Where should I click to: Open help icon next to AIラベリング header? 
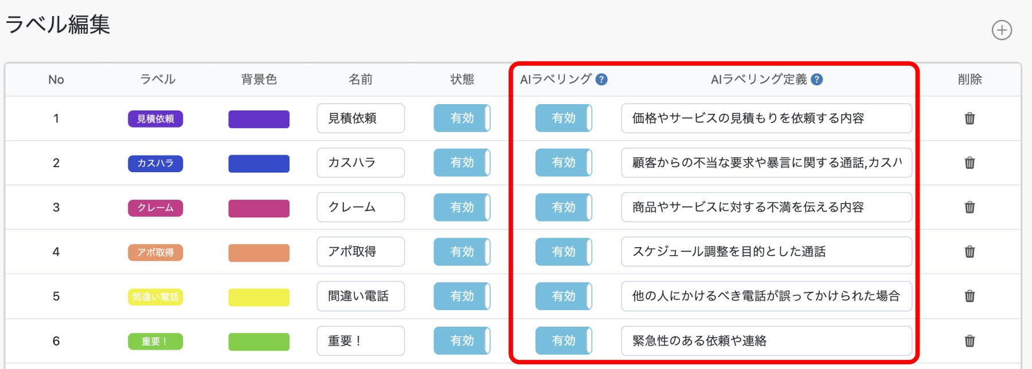[x=601, y=80]
